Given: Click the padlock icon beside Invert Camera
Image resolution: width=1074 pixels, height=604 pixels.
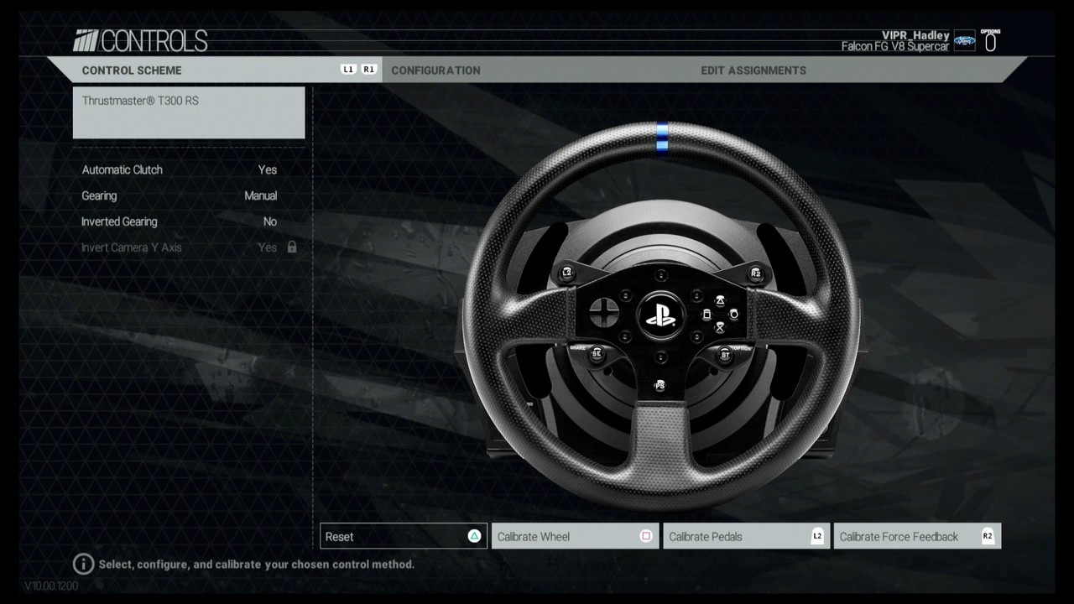Looking at the screenshot, I should [292, 247].
